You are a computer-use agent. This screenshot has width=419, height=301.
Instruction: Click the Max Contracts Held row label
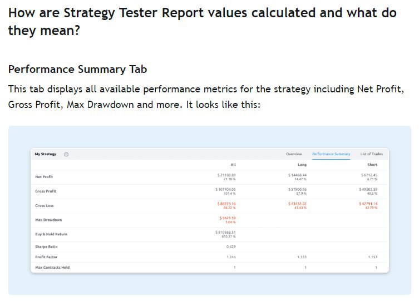click(52, 268)
